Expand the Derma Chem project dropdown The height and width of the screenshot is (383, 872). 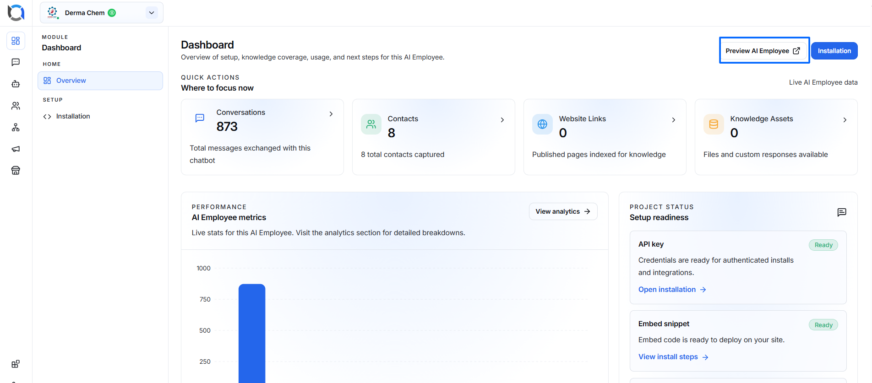click(152, 13)
